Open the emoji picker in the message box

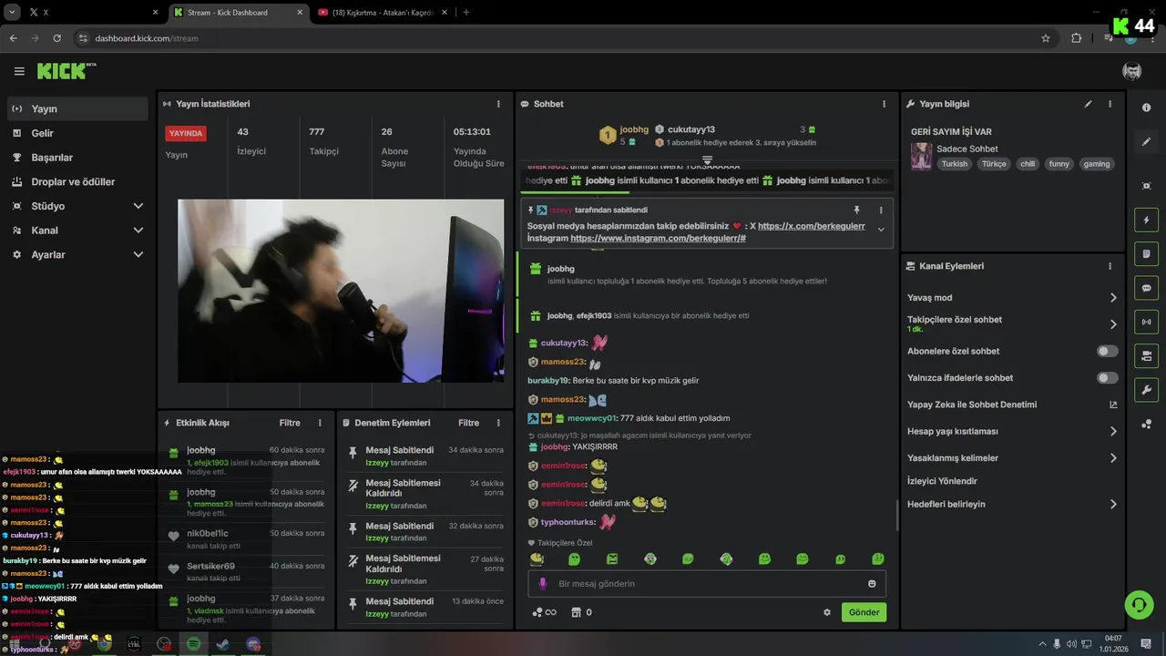click(x=872, y=584)
